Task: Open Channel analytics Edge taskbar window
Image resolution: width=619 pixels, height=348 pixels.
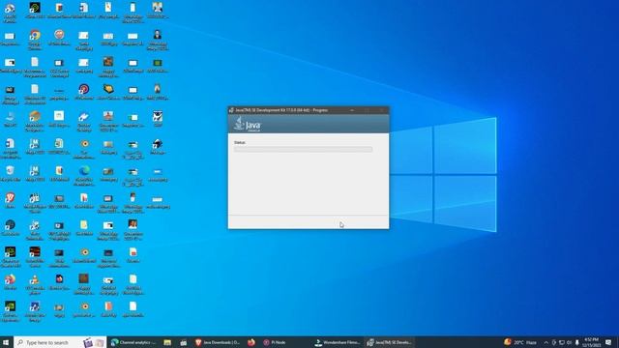Action: (133, 342)
